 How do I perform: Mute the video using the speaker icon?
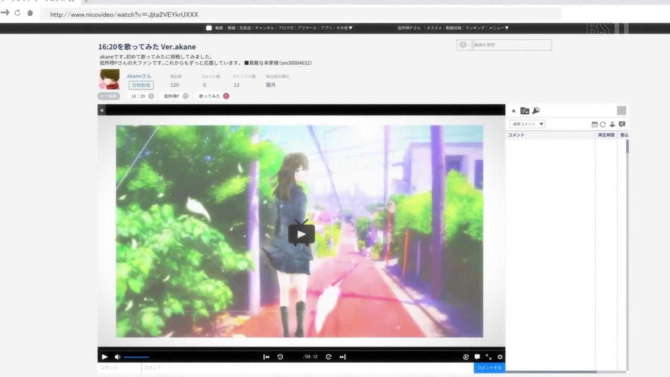[117, 357]
